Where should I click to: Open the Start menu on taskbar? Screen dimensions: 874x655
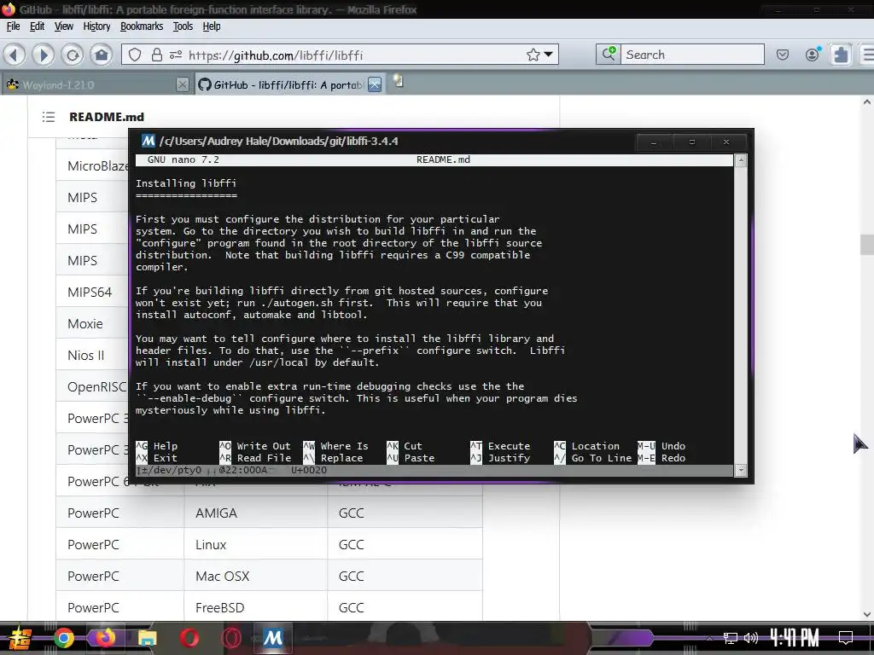click(20, 638)
